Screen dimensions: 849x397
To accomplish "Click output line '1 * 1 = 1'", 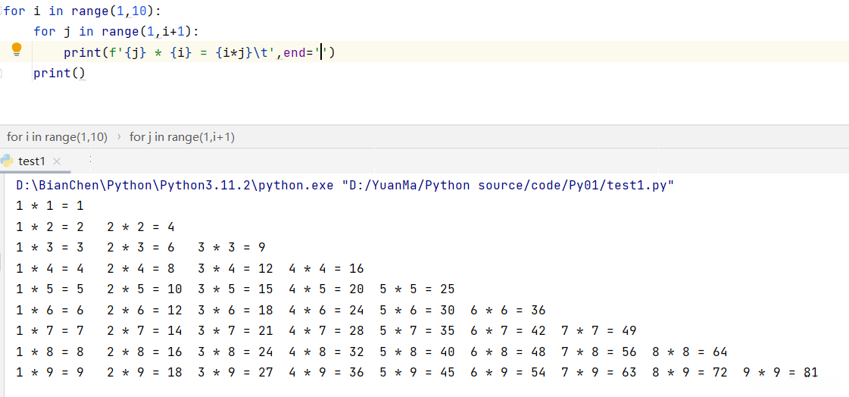I will 49,205.
